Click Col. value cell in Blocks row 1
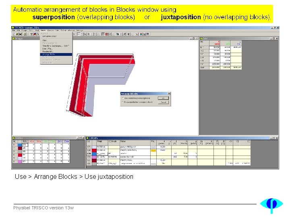The width and height of the screenshot is (290, 217). tap(25, 145)
